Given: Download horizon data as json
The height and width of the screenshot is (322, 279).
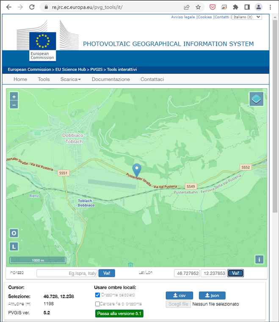Looking at the screenshot, I should pyautogui.click(x=212, y=296).
